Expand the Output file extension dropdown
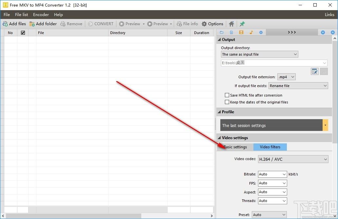 [x=286, y=77]
